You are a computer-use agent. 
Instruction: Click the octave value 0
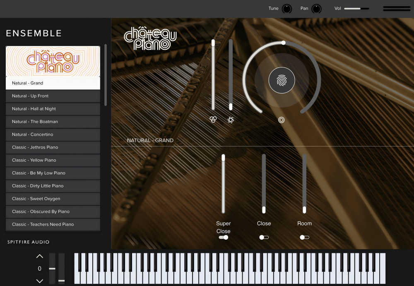[x=40, y=269]
